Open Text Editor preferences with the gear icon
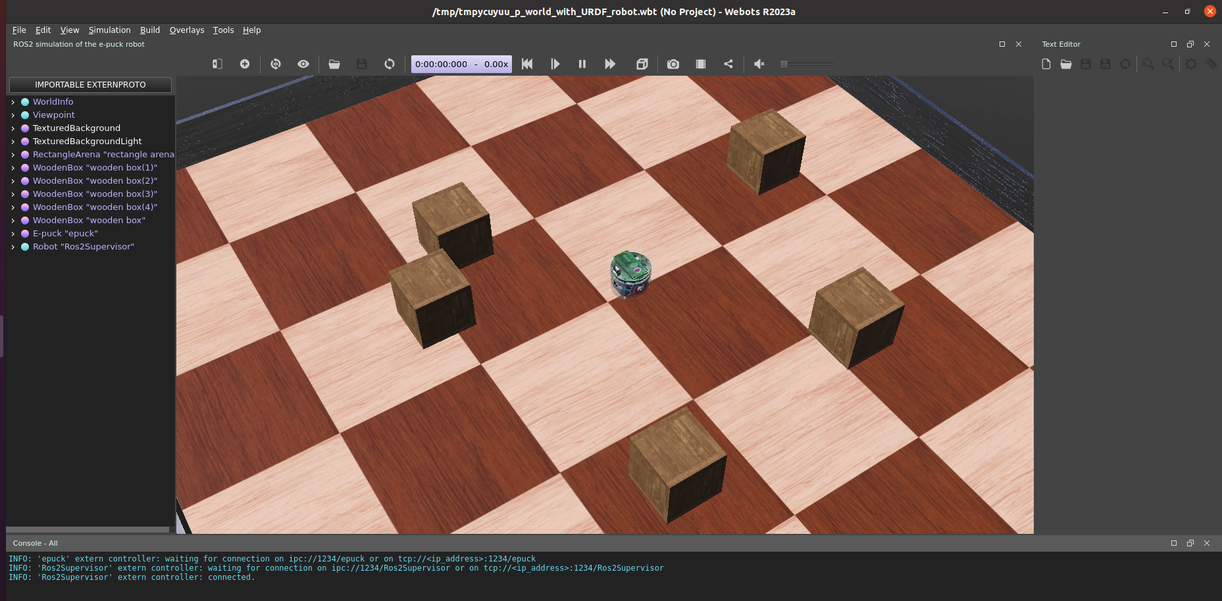 tap(1192, 64)
